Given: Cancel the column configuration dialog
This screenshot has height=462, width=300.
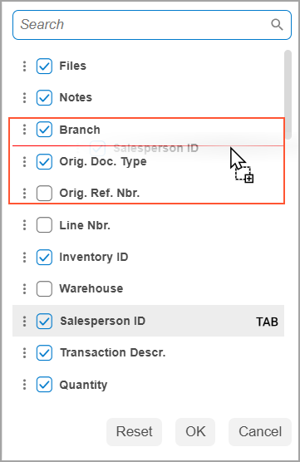Looking at the screenshot, I should click(260, 431).
